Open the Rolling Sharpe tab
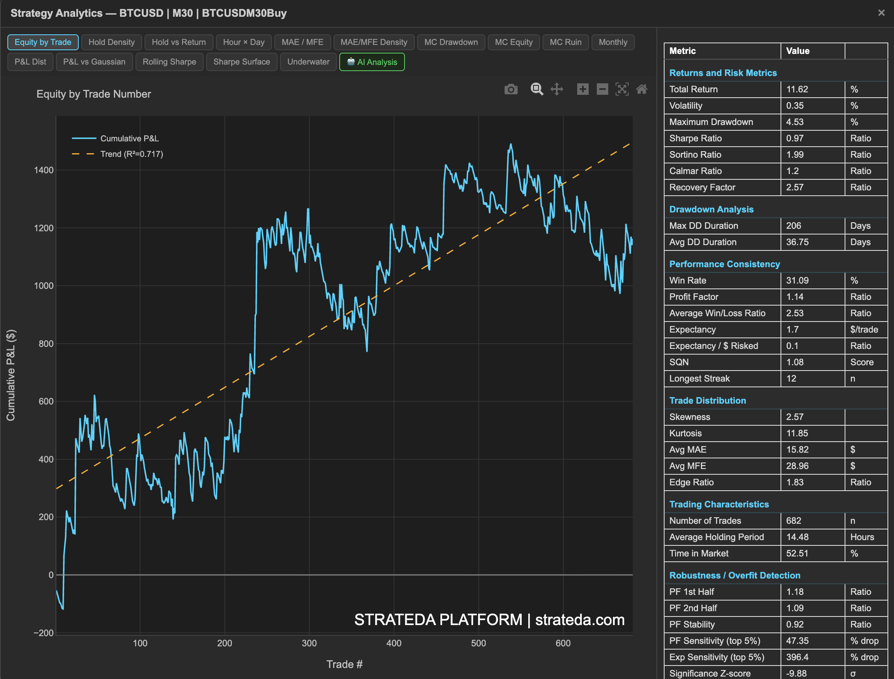The width and height of the screenshot is (894, 679). [x=169, y=62]
